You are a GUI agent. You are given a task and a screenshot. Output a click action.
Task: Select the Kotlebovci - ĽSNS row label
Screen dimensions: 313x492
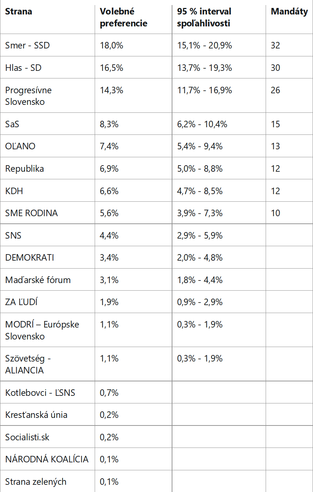(40, 393)
